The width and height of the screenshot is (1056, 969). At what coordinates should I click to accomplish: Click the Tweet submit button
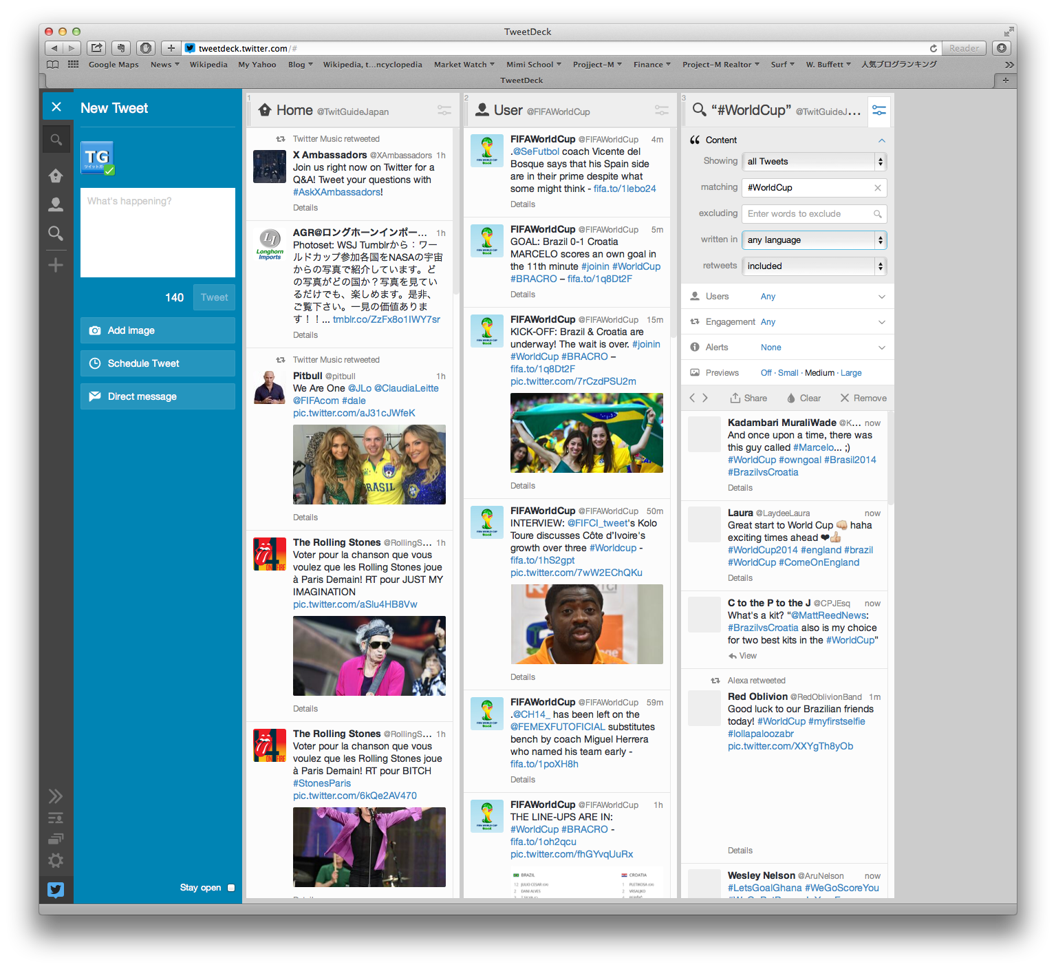[x=214, y=297]
